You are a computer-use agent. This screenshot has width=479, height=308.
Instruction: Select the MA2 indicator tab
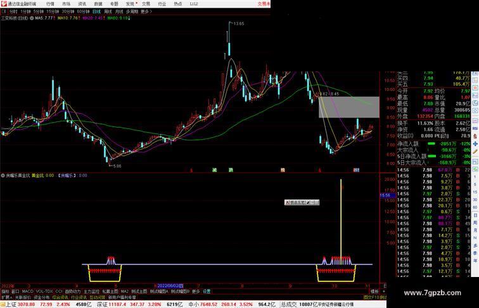(125, 292)
